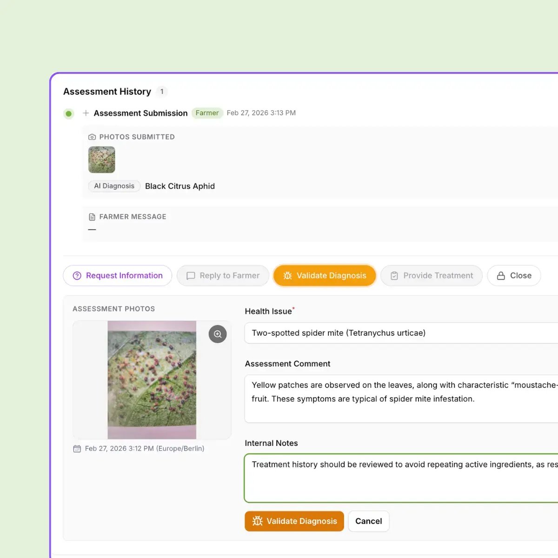Switch to the Provide Treatment tab
This screenshot has height=558, width=558.
(x=431, y=276)
